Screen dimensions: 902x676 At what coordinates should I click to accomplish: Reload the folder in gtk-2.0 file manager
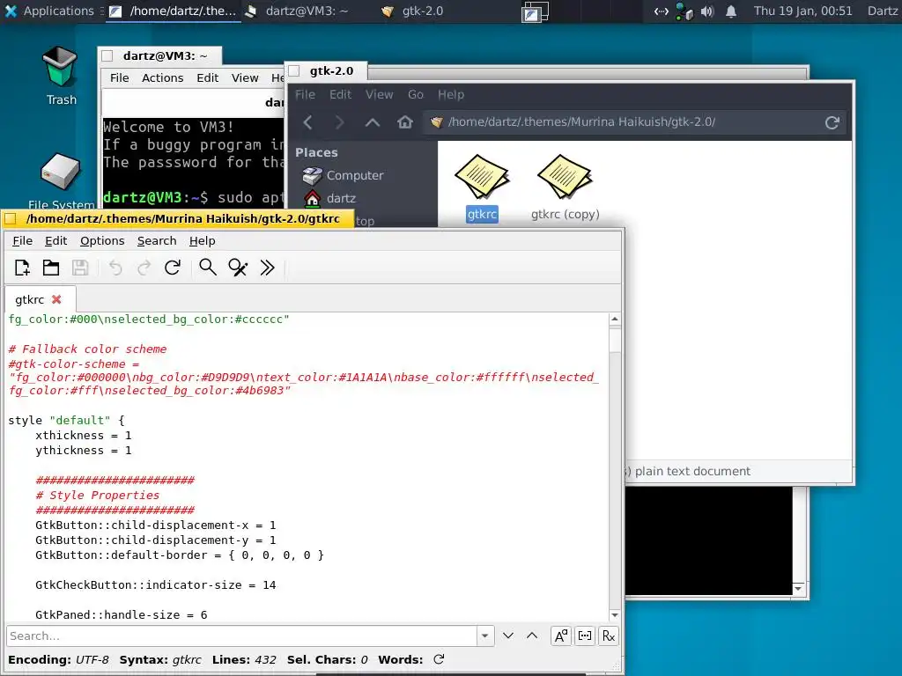coord(832,122)
